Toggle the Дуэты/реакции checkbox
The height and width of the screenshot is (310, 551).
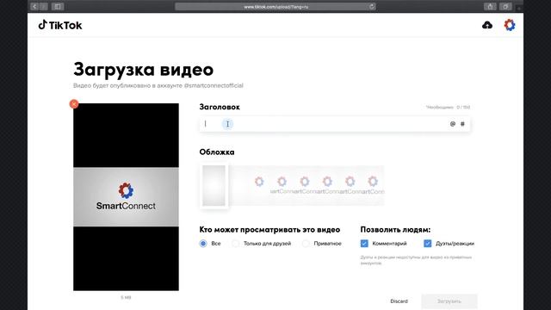(427, 243)
